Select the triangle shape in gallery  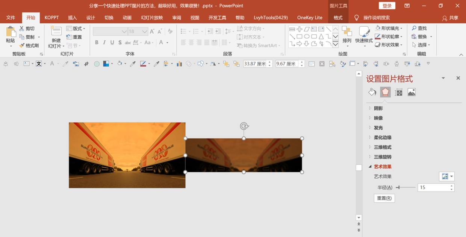point(321,36)
